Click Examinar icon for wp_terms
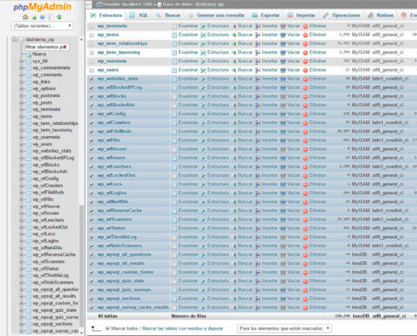Screen dimensions: 417x336 [x=174, y=35]
